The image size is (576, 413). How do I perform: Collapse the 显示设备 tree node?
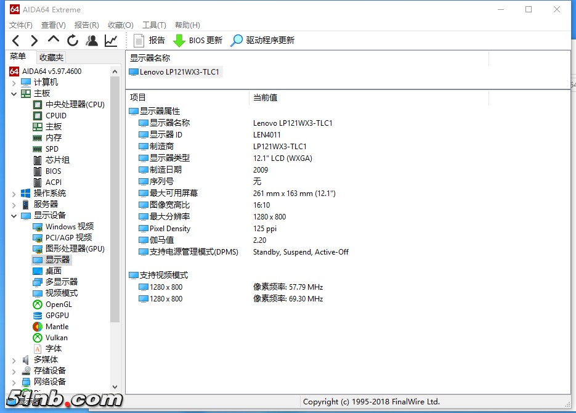tap(14, 216)
